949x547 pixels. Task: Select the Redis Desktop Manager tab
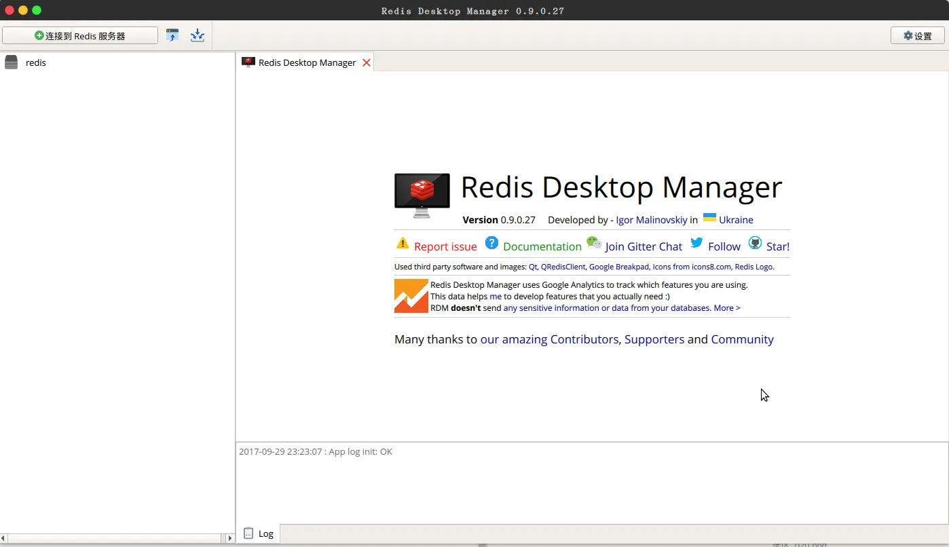307,62
